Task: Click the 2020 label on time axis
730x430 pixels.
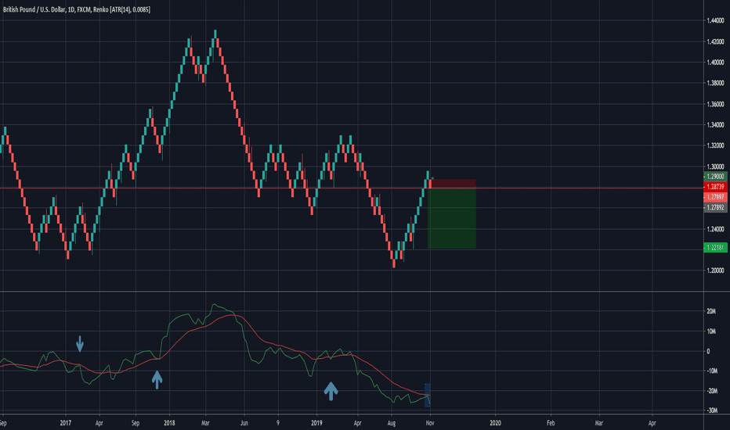Action: pos(495,422)
